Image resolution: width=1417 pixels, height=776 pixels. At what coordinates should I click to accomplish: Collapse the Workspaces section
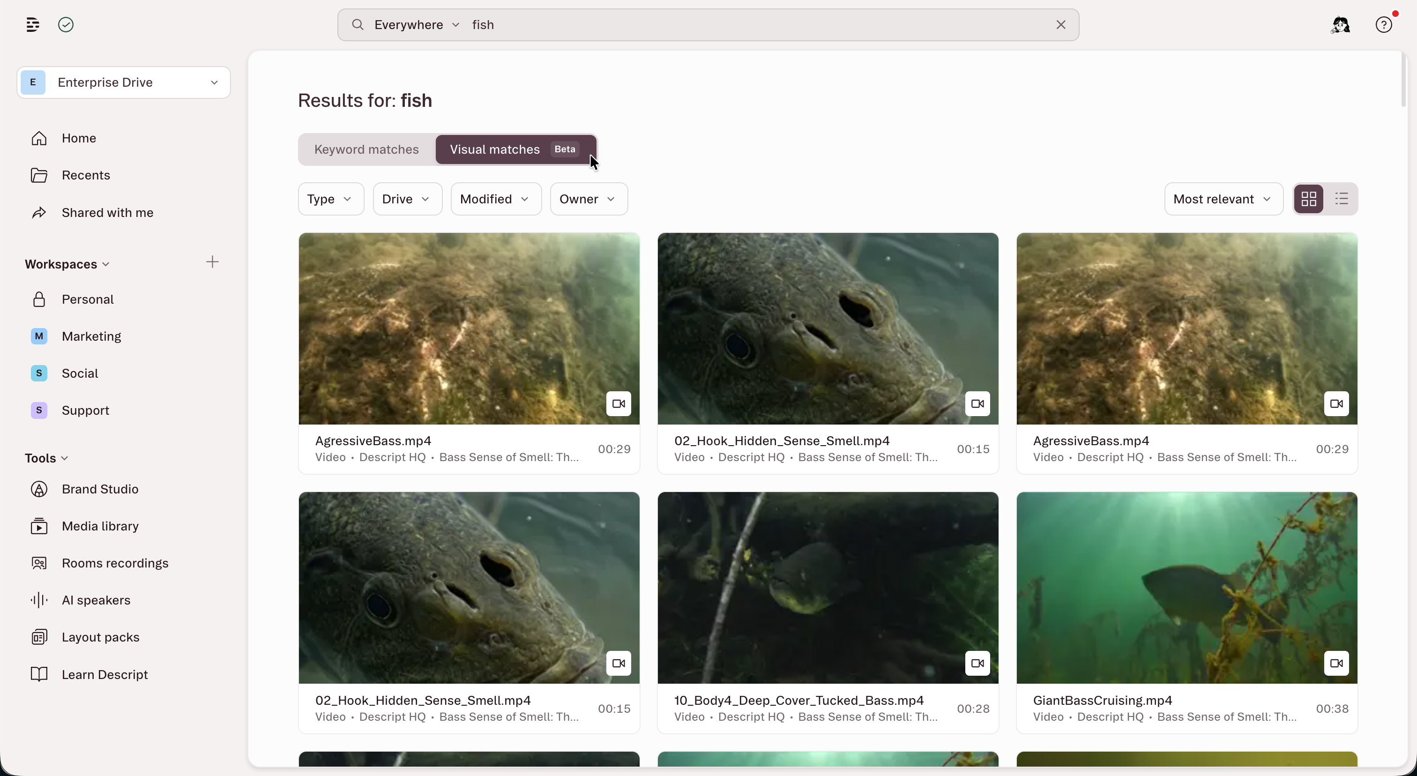[x=67, y=265]
